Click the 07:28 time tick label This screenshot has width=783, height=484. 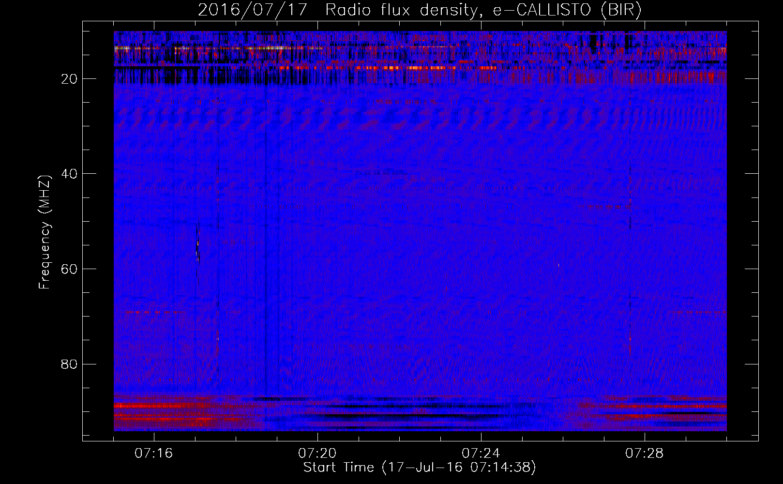(645, 454)
